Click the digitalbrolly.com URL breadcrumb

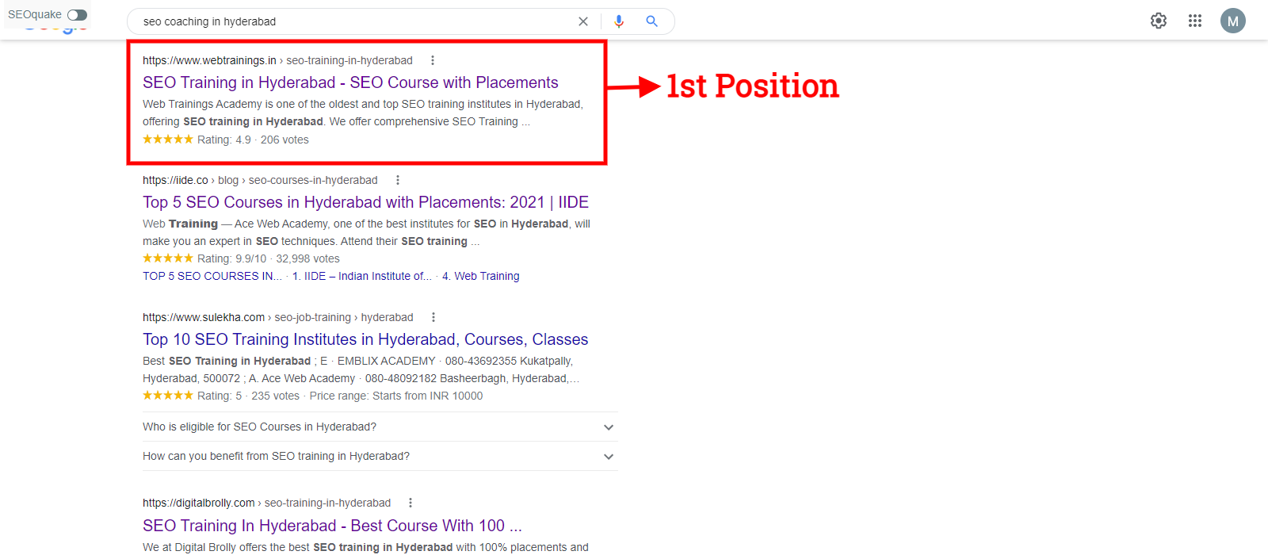[266, 503]
